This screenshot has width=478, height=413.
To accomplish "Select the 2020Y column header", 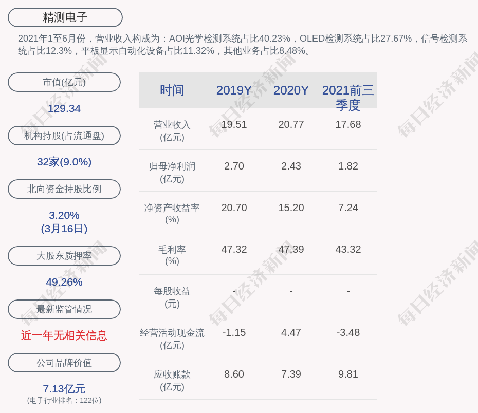I will point(291,90).
